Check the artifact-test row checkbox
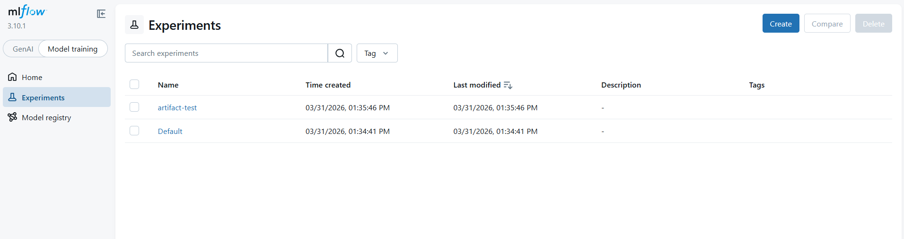Screen dimensions: 904x239 click(x=134, y=107)
